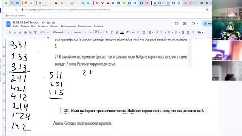Decrease the paragraph indent
Viewport: 242px width, 136px height.
(x=183, y=32)
